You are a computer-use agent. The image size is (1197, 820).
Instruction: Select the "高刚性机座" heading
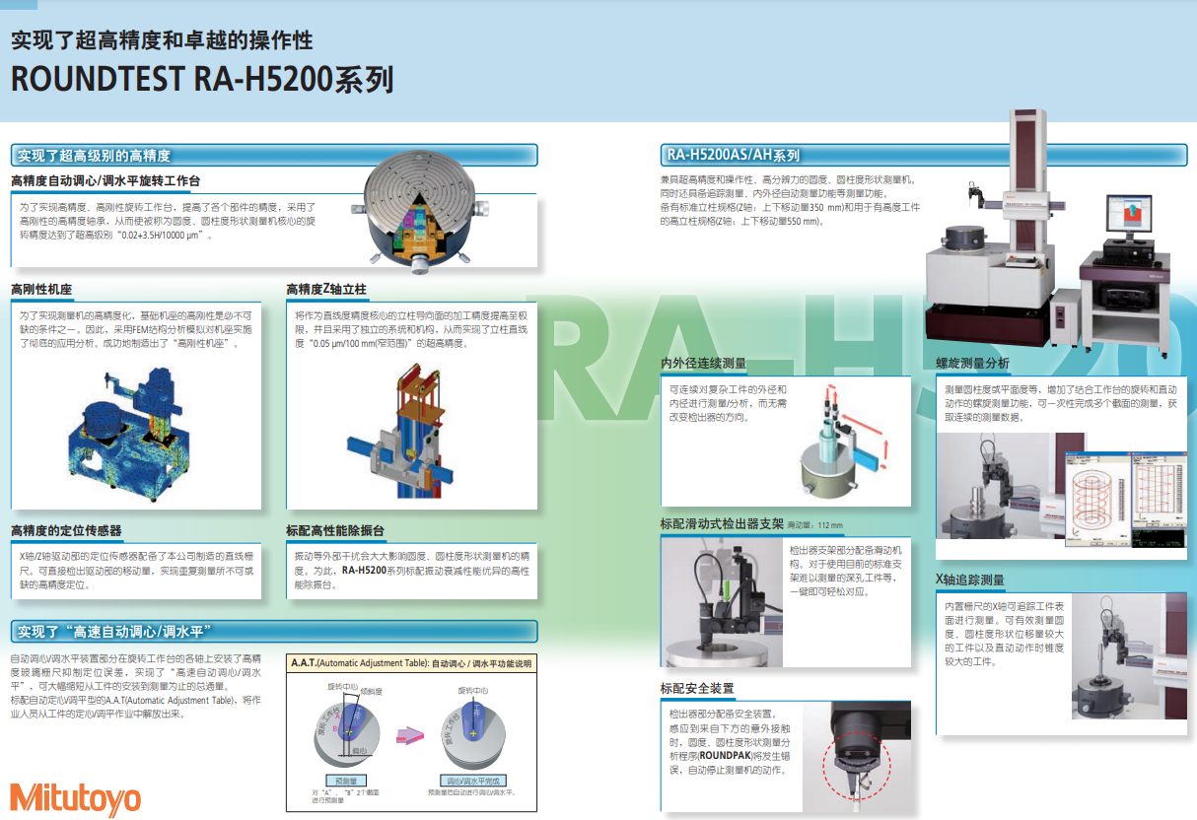tap(41, 290)
